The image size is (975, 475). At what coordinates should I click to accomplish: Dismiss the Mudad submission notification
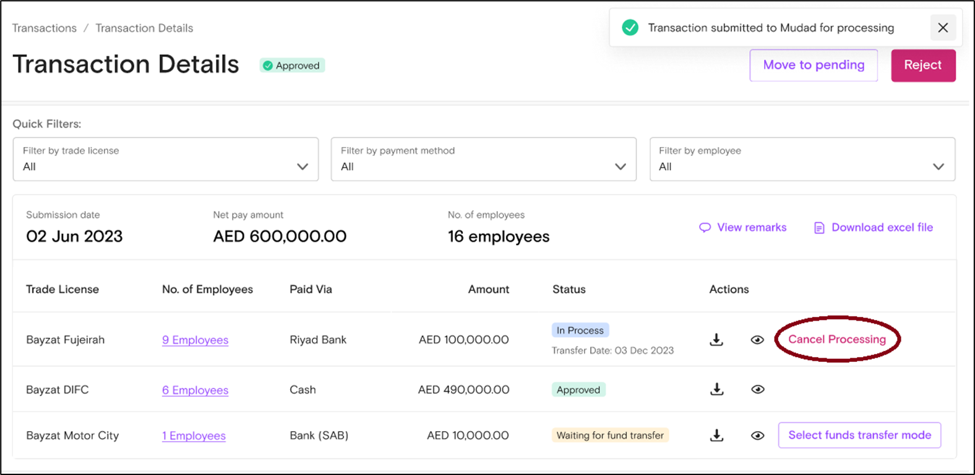click(x=943, y=28)
